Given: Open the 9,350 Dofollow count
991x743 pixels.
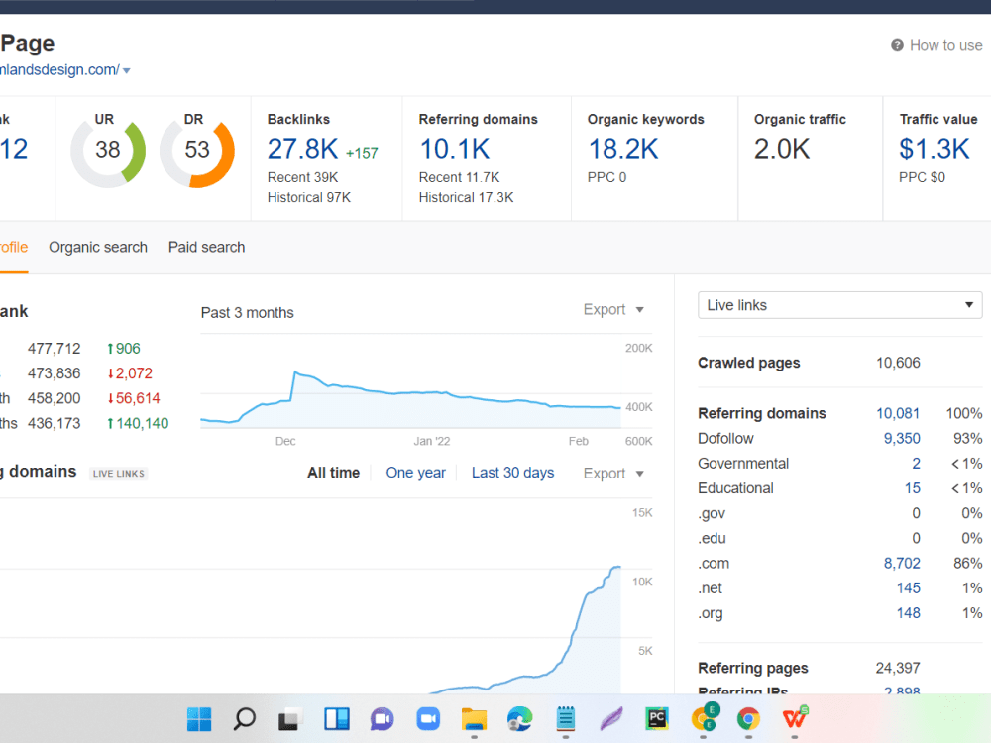Looking at the screenshot, I should tap(902, 439).
